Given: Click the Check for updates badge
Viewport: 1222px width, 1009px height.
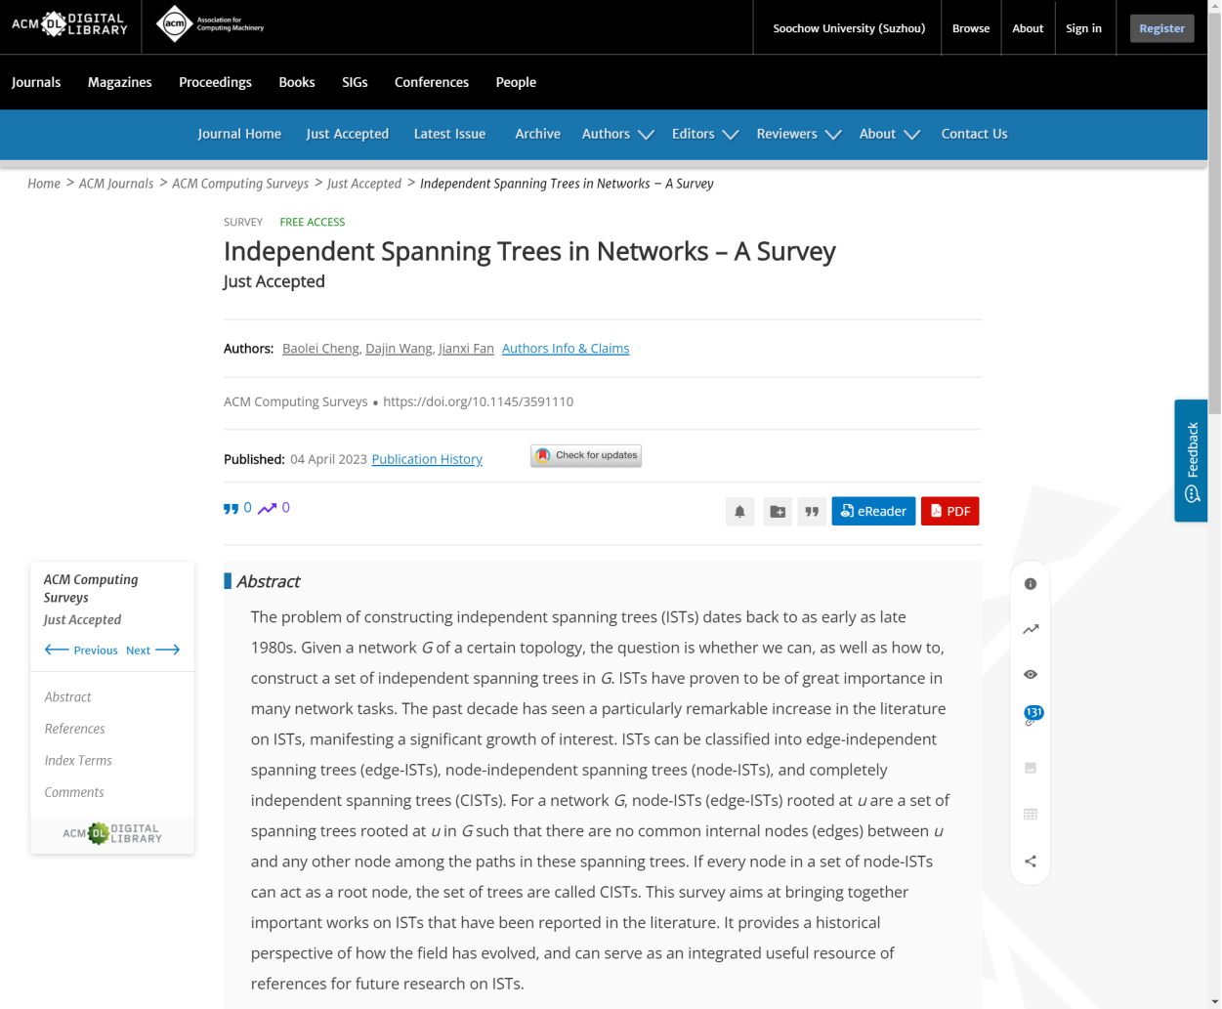Looking at the screenshot, I should pyautogui.click(x=586, y=455).
